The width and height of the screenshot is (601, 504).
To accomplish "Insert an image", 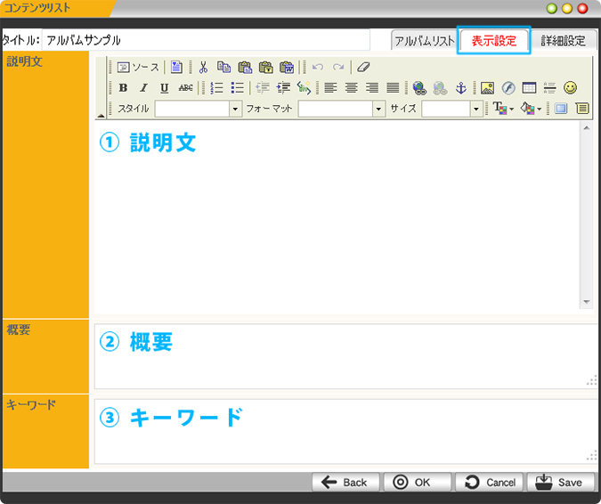I will pyautogui.click(x=487, y=88).
